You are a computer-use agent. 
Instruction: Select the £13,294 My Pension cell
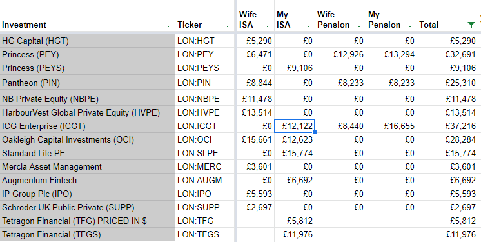click(391, 54)
